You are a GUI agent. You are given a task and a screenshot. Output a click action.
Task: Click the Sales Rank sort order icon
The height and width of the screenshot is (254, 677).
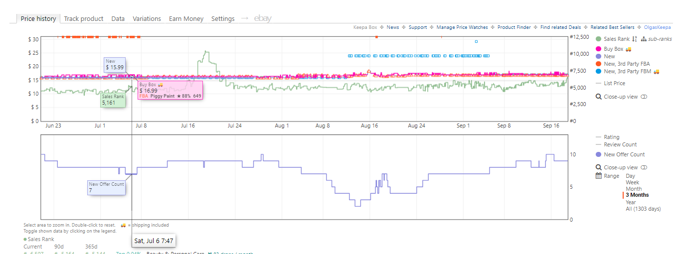(635, 39)
